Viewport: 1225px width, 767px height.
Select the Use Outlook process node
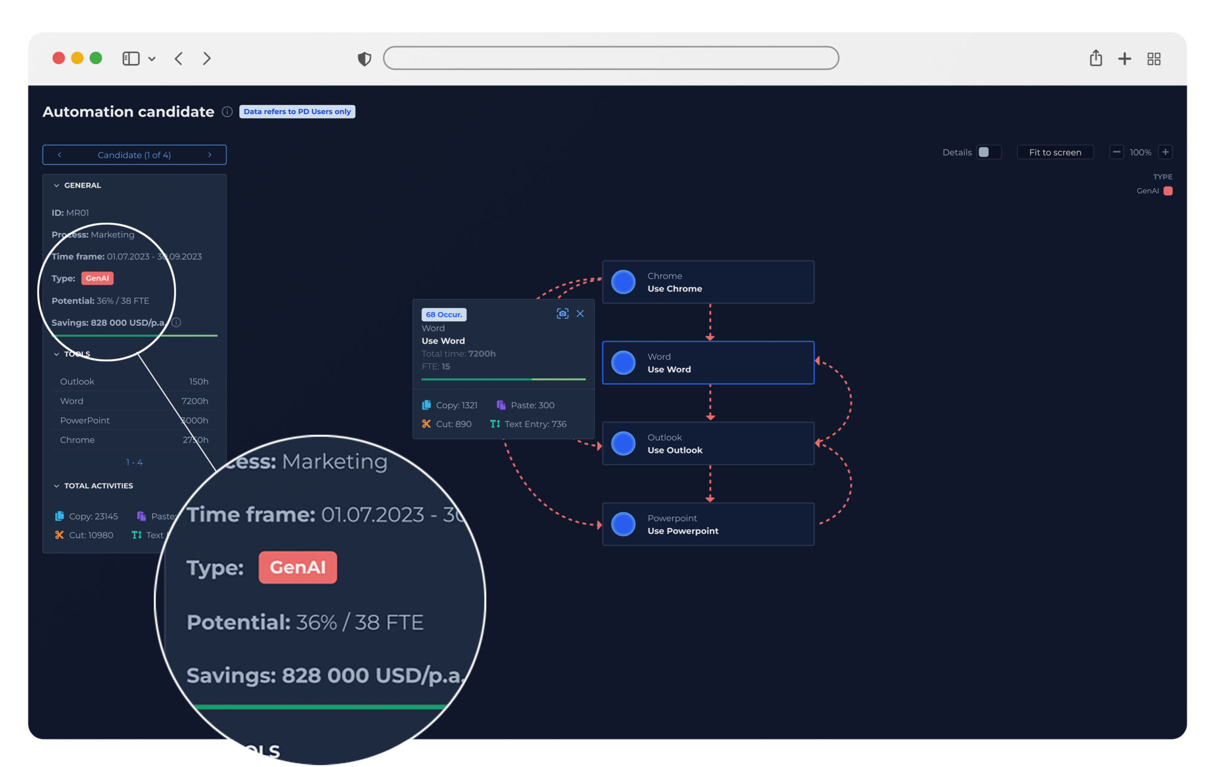[708, 444]
